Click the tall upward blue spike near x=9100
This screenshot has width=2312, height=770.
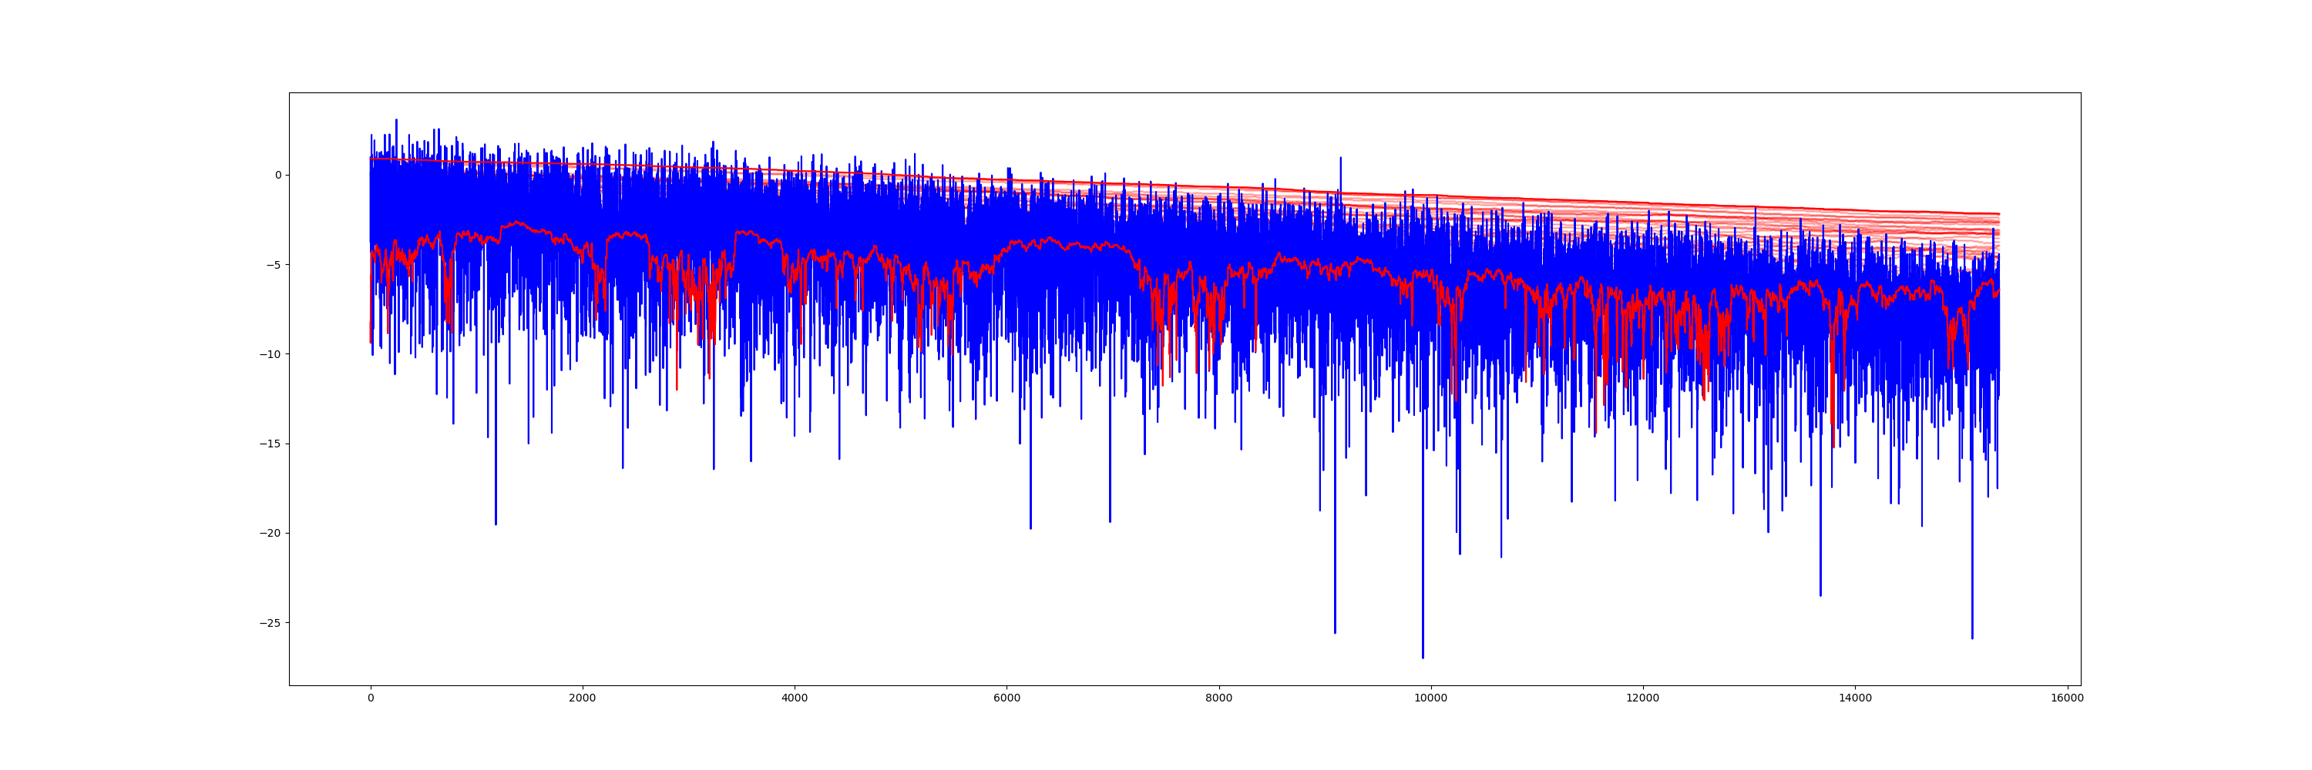pos(1341,159)
